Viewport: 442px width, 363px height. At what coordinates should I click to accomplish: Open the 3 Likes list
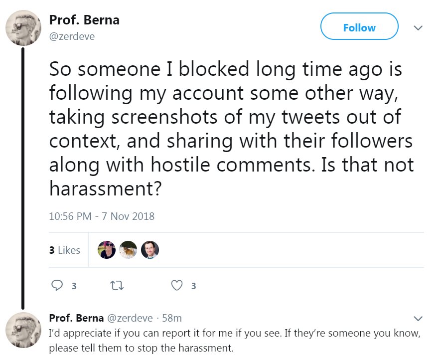coord(65,250)
